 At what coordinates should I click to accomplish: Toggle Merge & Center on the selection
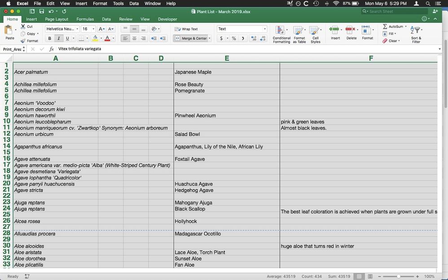(191, 38)
